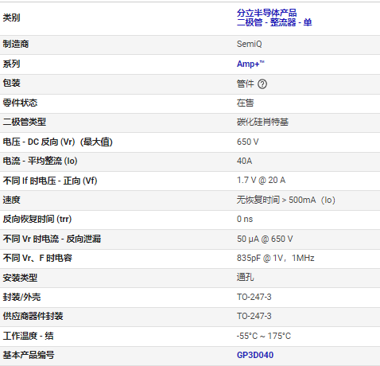Select the TO-247-3 value in 供应商器件封装 row
Image resolution: width=380 pixels, height=366 pixels.
(254, 316)
